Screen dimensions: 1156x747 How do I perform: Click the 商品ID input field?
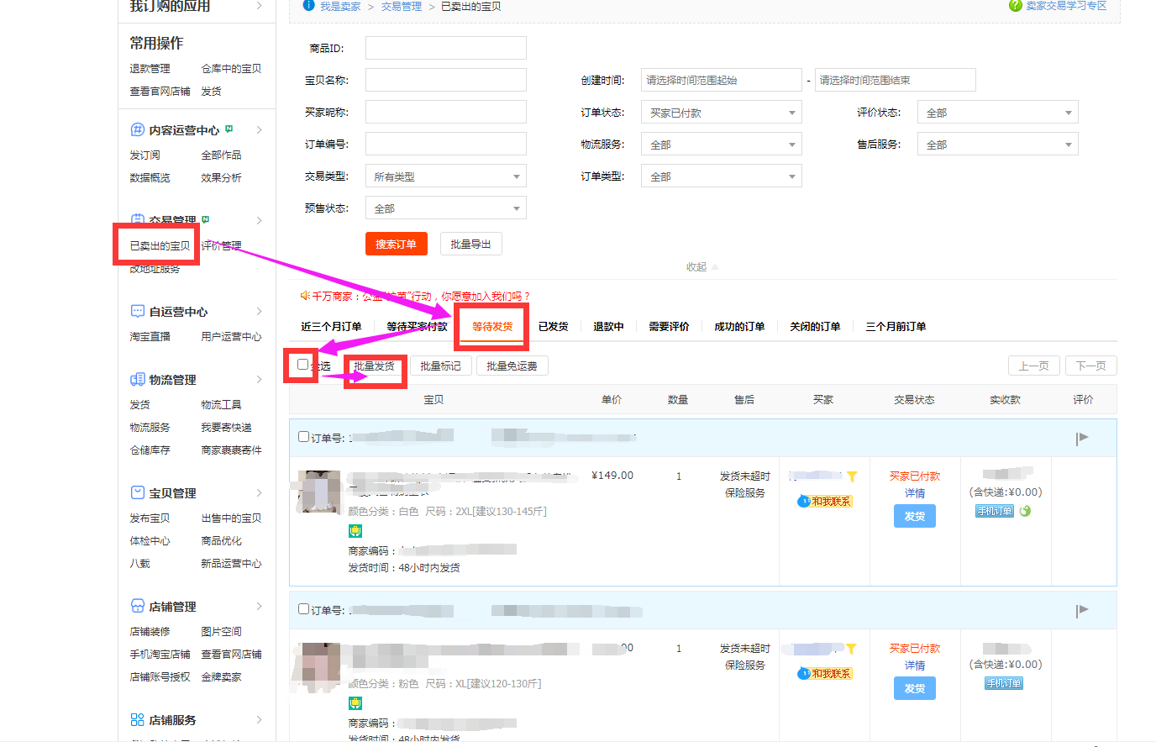tap(445, 48)
